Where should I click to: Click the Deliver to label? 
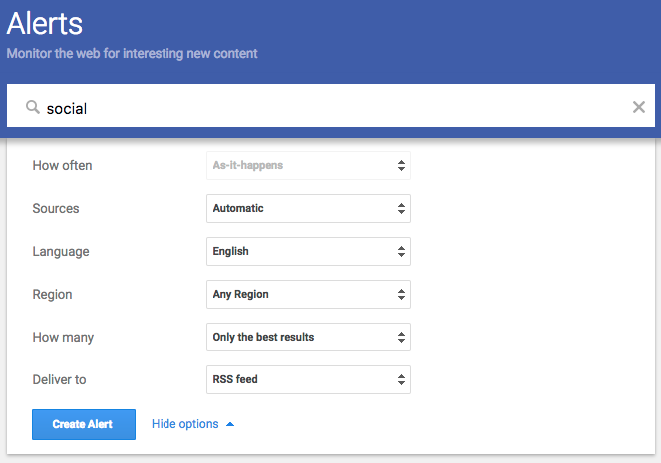click(60, 380)
